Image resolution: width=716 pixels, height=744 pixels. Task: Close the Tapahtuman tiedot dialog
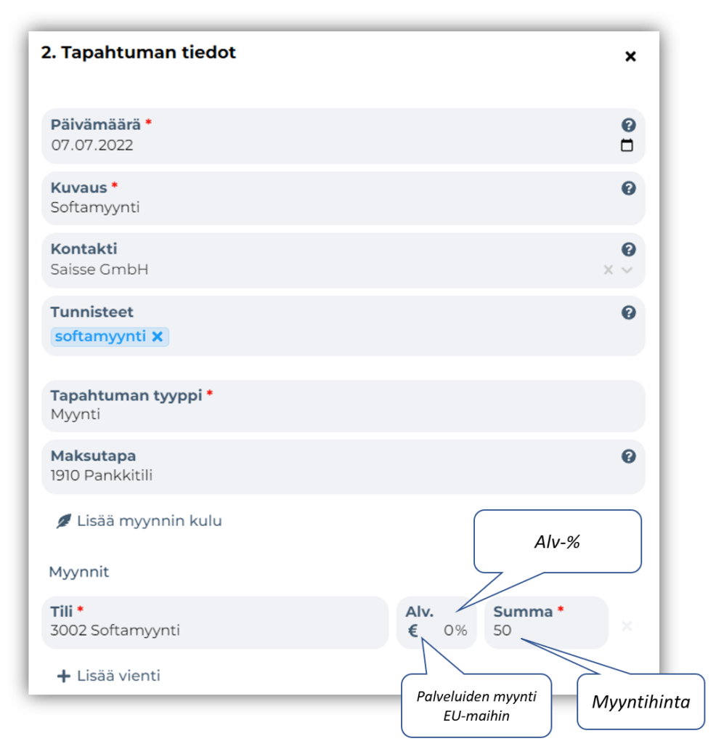pyautogui.click(x=630, y=57)
